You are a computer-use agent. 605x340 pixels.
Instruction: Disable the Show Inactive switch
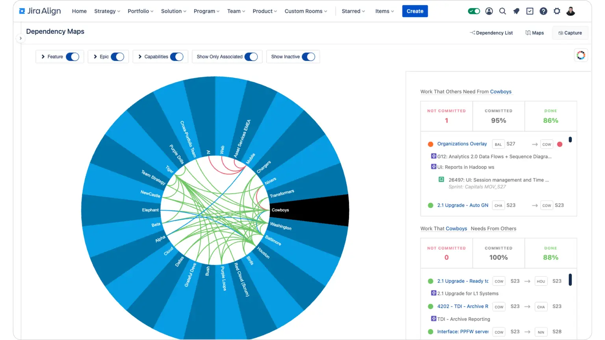click(308, 57)
